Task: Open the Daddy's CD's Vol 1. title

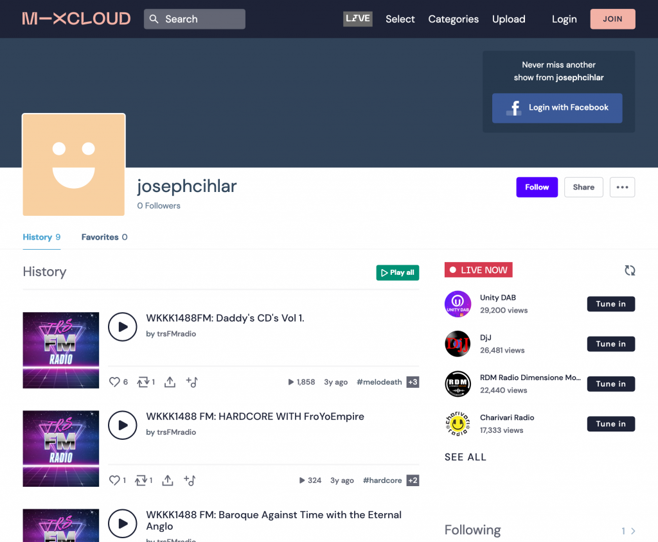Action: [226, 318]
